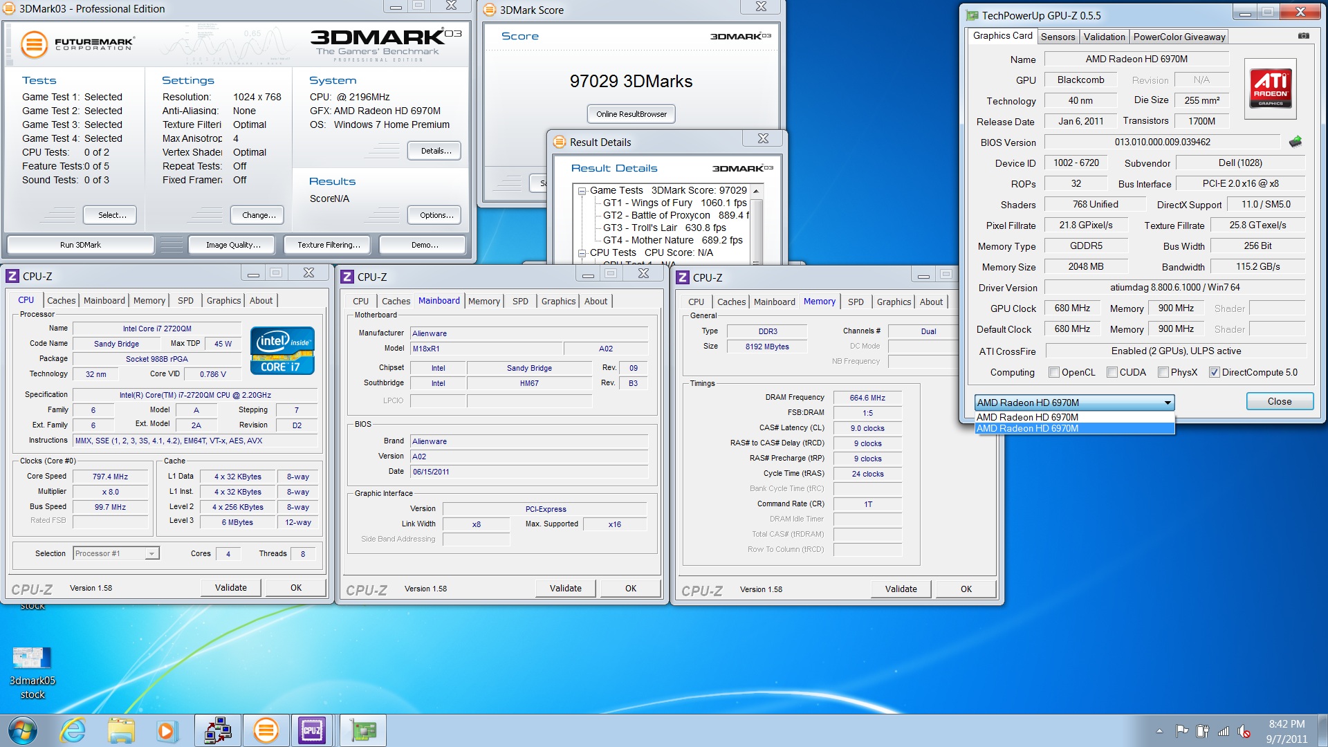Click the CPU-Z icon in the CPU tab window title
This screenshot has height=747, width=1328.
pyautogui.click(x=12, y=276)
